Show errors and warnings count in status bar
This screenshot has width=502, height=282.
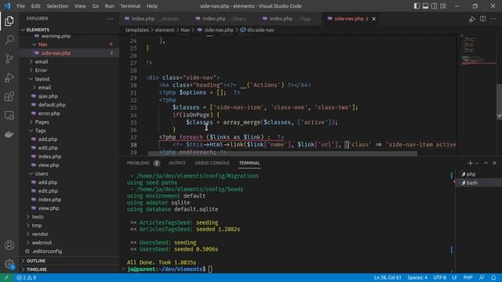click(26, 277)
